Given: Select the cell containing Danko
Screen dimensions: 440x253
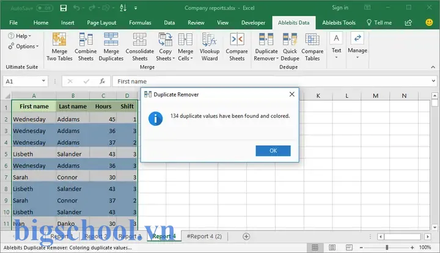Looking at the screenshot, I should click(x=73, y=224).
